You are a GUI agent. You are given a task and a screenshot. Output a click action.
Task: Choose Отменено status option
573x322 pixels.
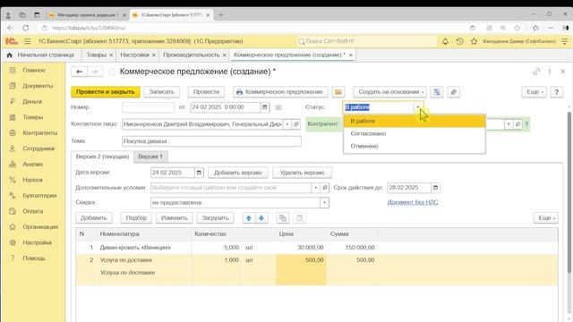[x=415, y=146]
